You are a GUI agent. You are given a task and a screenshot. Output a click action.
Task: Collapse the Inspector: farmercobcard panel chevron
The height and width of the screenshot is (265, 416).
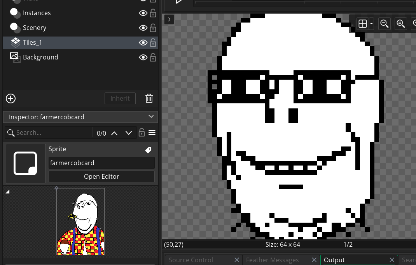(151, 117)
